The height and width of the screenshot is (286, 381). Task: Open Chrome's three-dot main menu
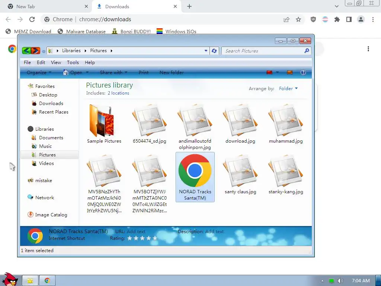(373, 19)
